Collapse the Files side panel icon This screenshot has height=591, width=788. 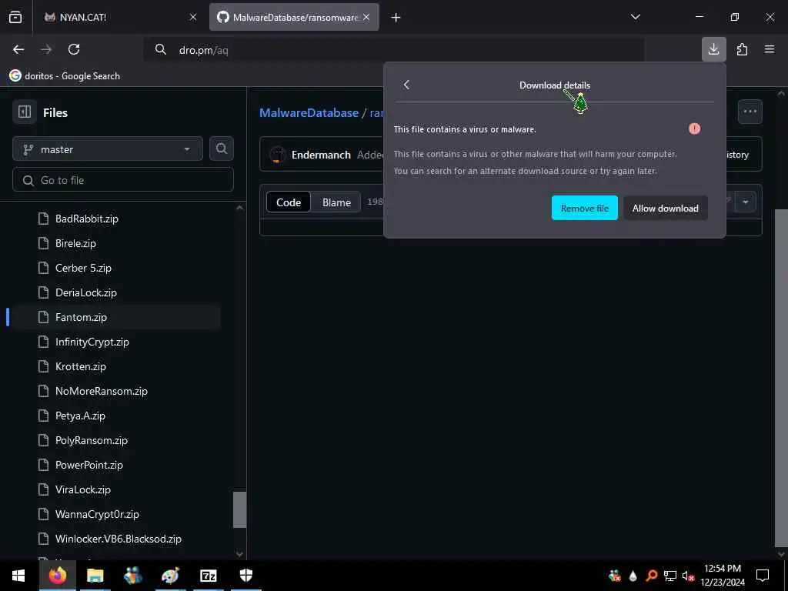[25, 112]
